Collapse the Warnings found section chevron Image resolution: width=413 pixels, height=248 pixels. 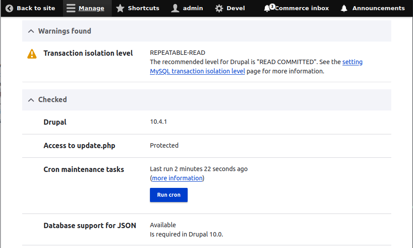31,31
